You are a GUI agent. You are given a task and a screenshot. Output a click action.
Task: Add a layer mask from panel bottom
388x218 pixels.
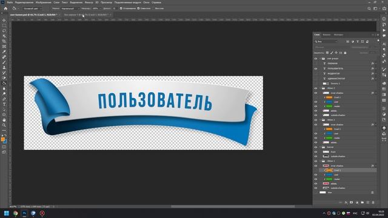[x=352, y=202]
